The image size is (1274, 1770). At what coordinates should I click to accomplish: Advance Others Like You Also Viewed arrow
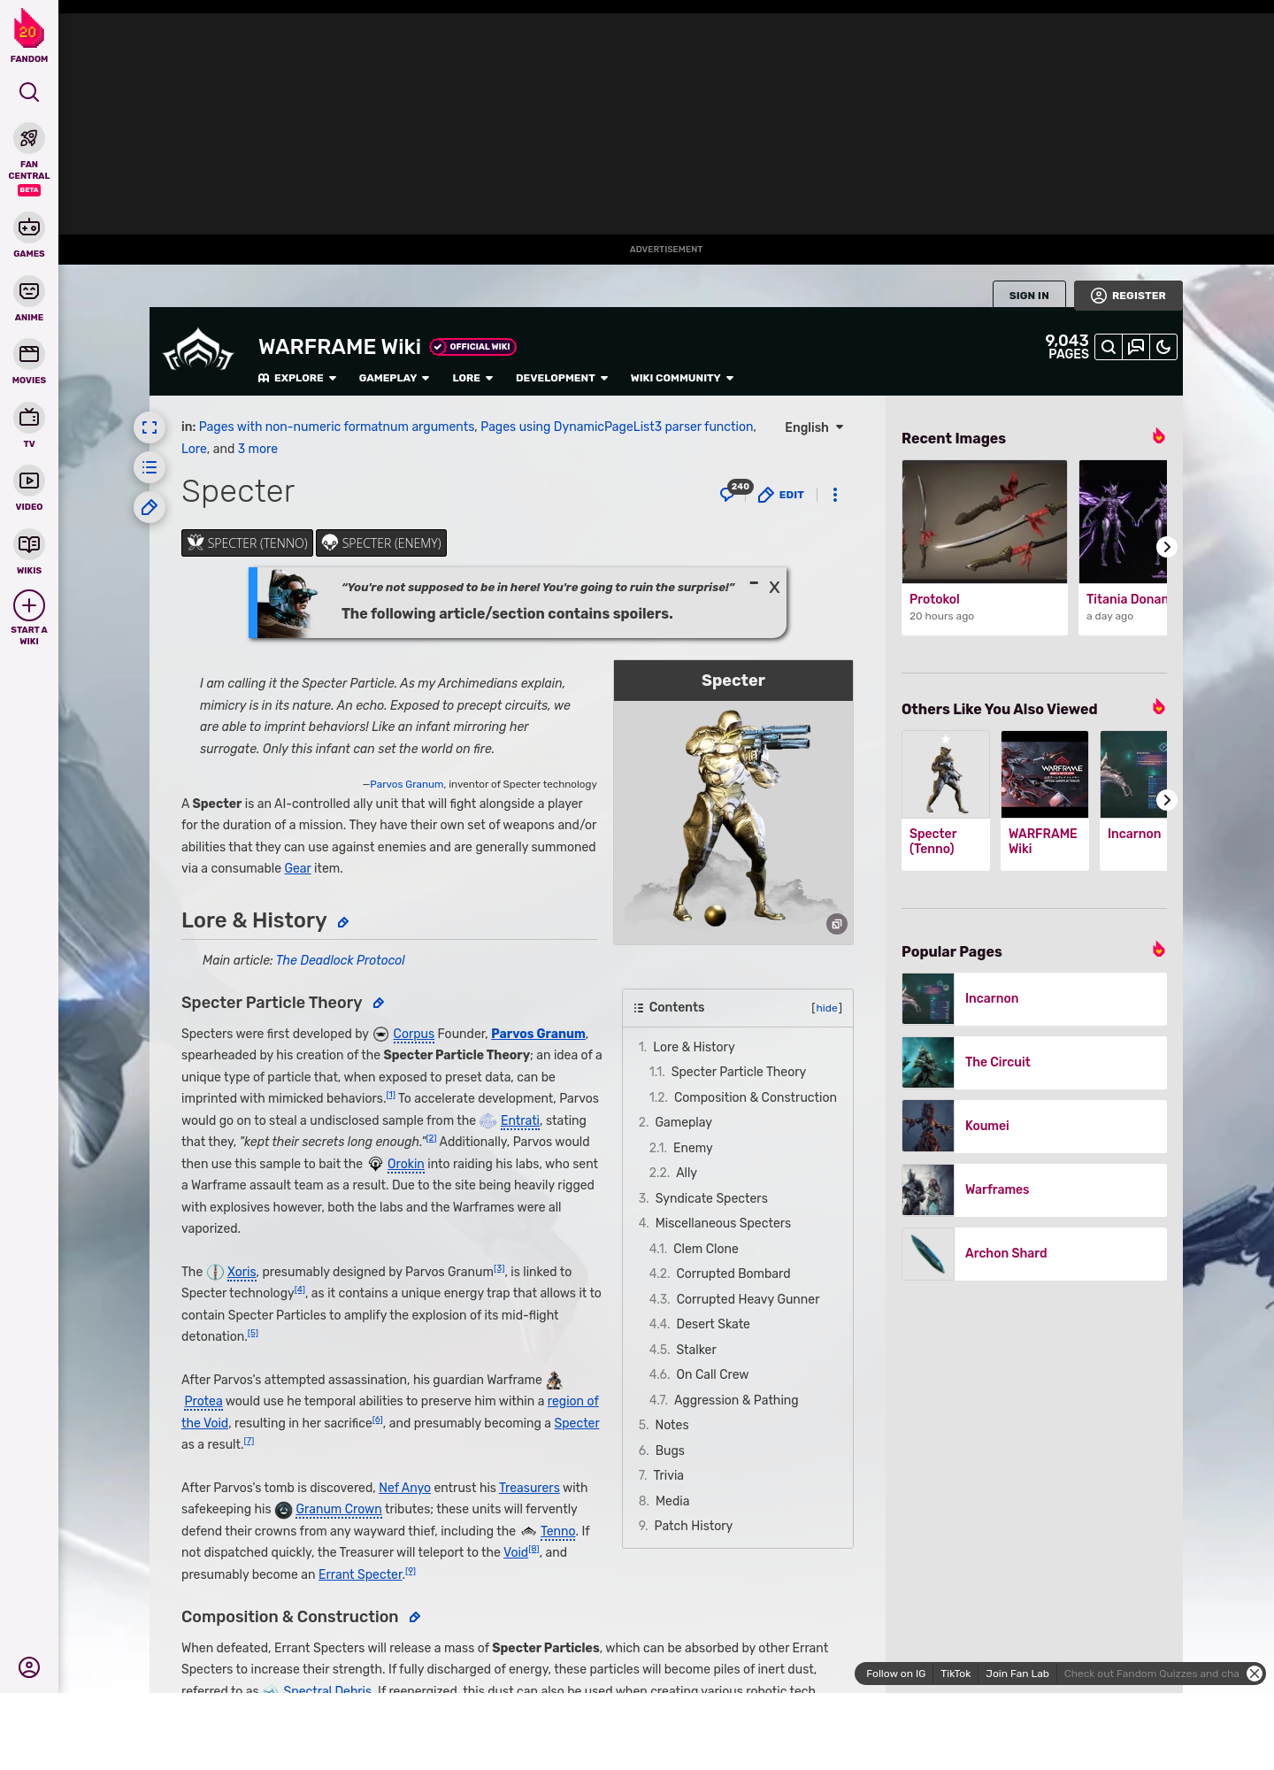tap(1167, 800)
